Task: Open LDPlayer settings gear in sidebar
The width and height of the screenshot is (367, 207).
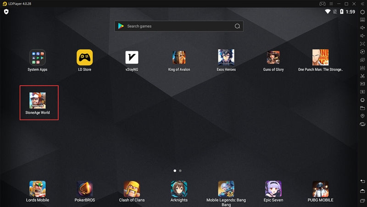Action: [362, 12]
